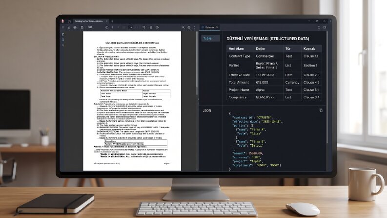This screenshot has width=387, height=218.
Task: Click the export icon in Schema panel header
Action: point(319,27)
